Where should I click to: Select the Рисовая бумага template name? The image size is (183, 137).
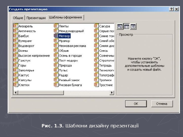point(70,85)
